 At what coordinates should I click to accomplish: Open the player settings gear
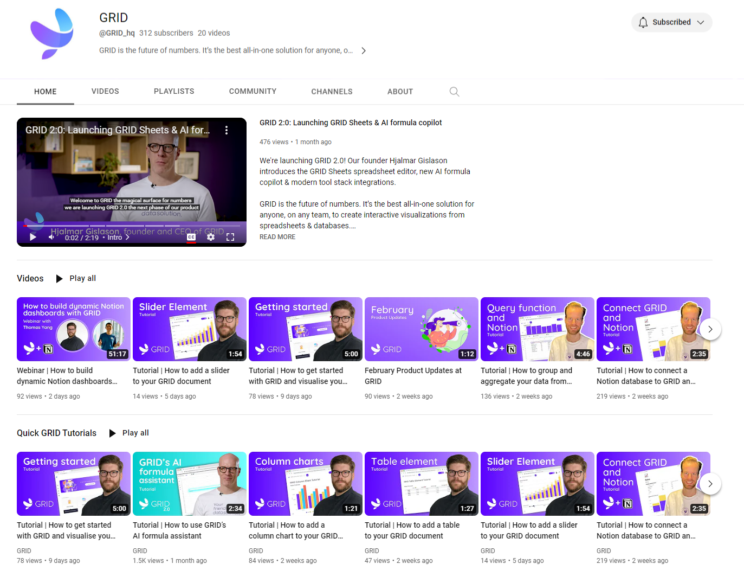211,237
